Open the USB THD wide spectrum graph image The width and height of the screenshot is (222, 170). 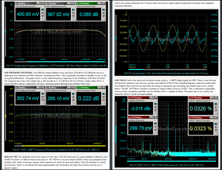pos(166,132)
